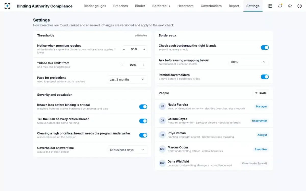Open the Report tab

coord(234,6)
